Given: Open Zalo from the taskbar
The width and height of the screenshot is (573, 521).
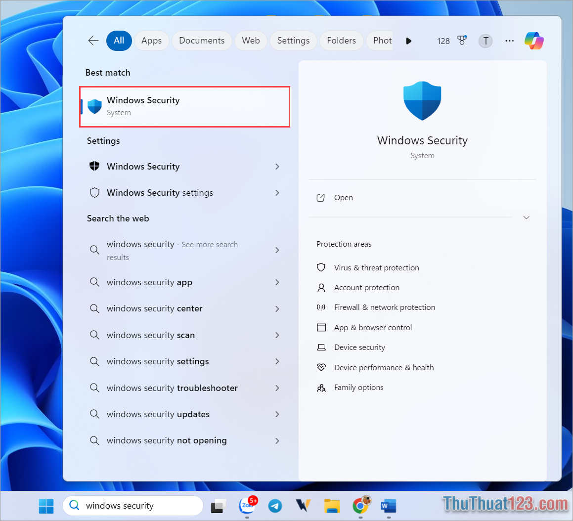Looking at the screenshot, I should coord(248,505).
